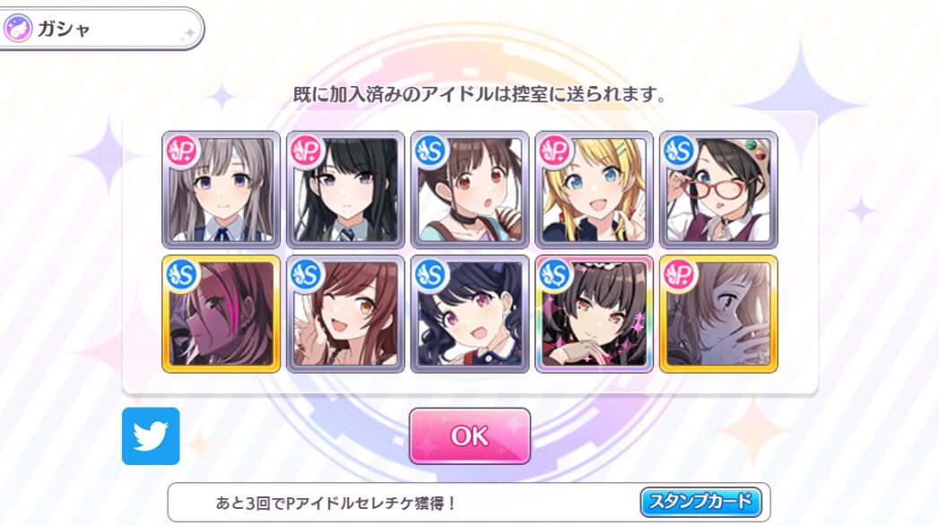This screenshot has width=939, height=526.
Task: Select the blonde idol making peace sign
Action: tap(594, 190)
